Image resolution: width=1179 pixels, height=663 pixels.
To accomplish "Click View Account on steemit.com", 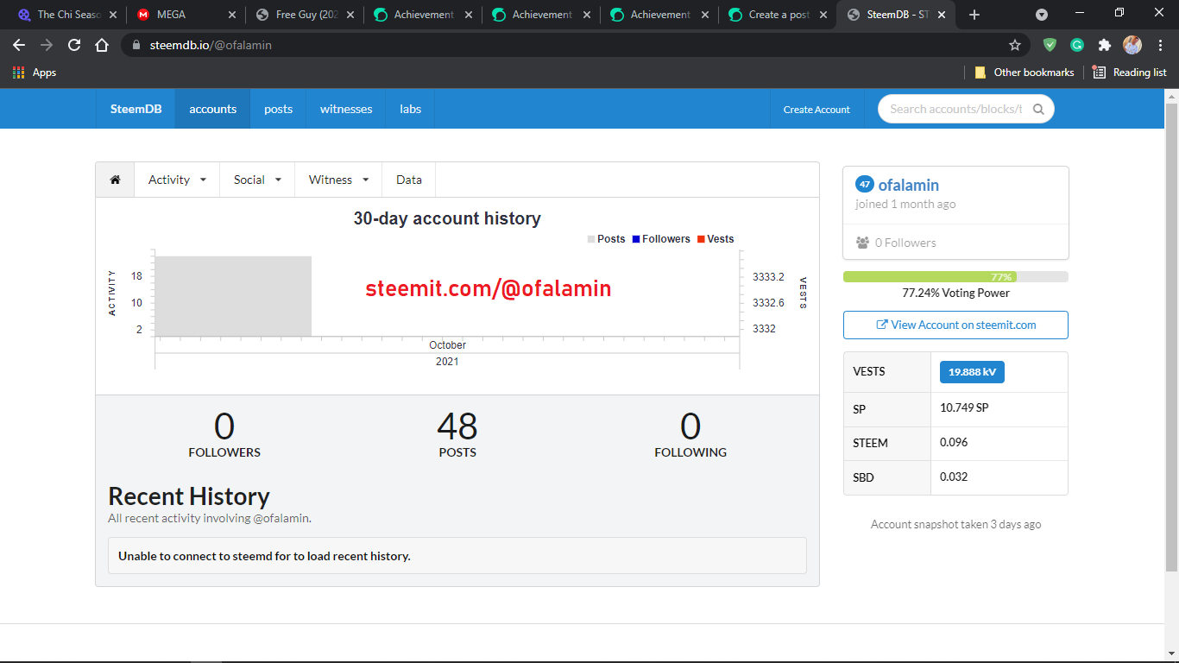I will (x=955, y=325).
